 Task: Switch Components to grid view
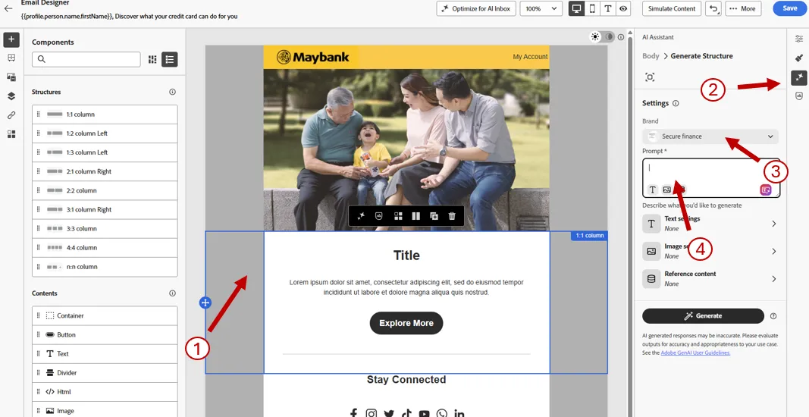point(152,59)
